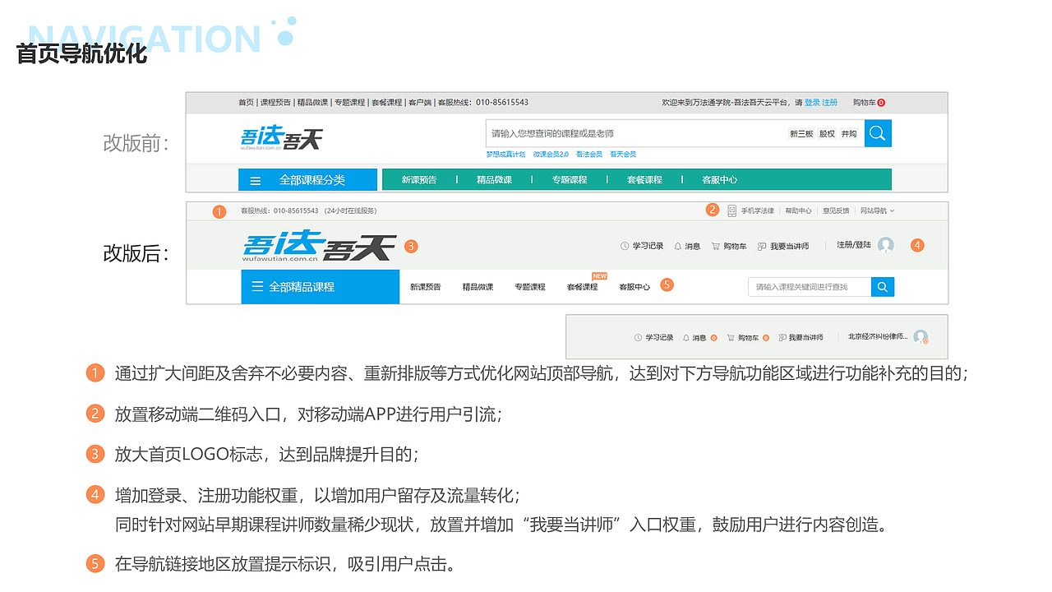
Task: Click the blue 注册 link
Action: tap(830, 103)
